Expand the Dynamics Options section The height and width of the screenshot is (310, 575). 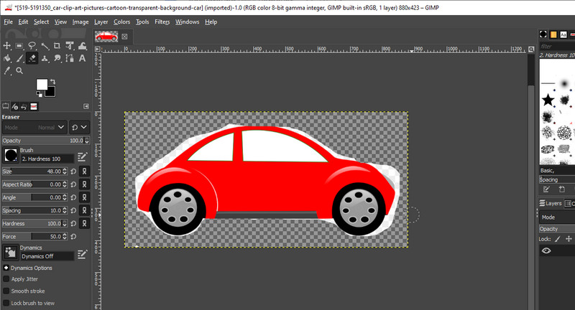click(6, 268)
